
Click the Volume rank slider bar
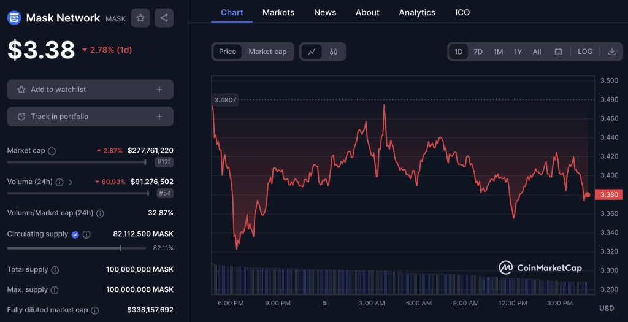pos(78,193)
